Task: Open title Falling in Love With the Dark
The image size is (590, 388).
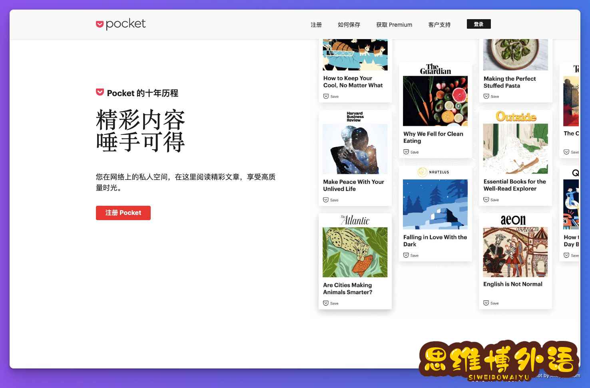Action: point(435,241)
